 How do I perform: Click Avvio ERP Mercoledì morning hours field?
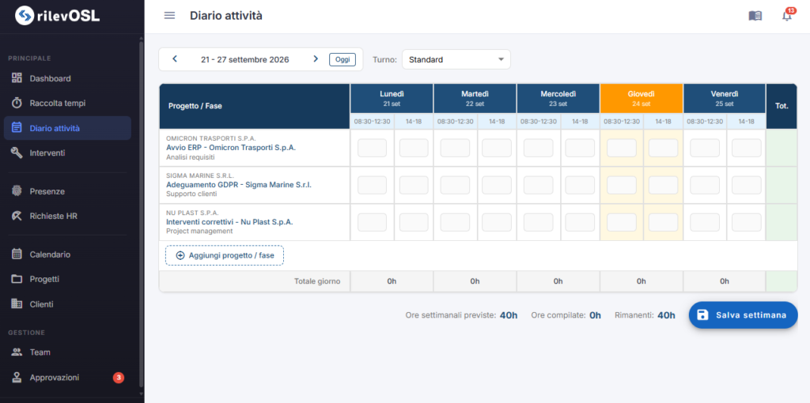coord(538,148)
